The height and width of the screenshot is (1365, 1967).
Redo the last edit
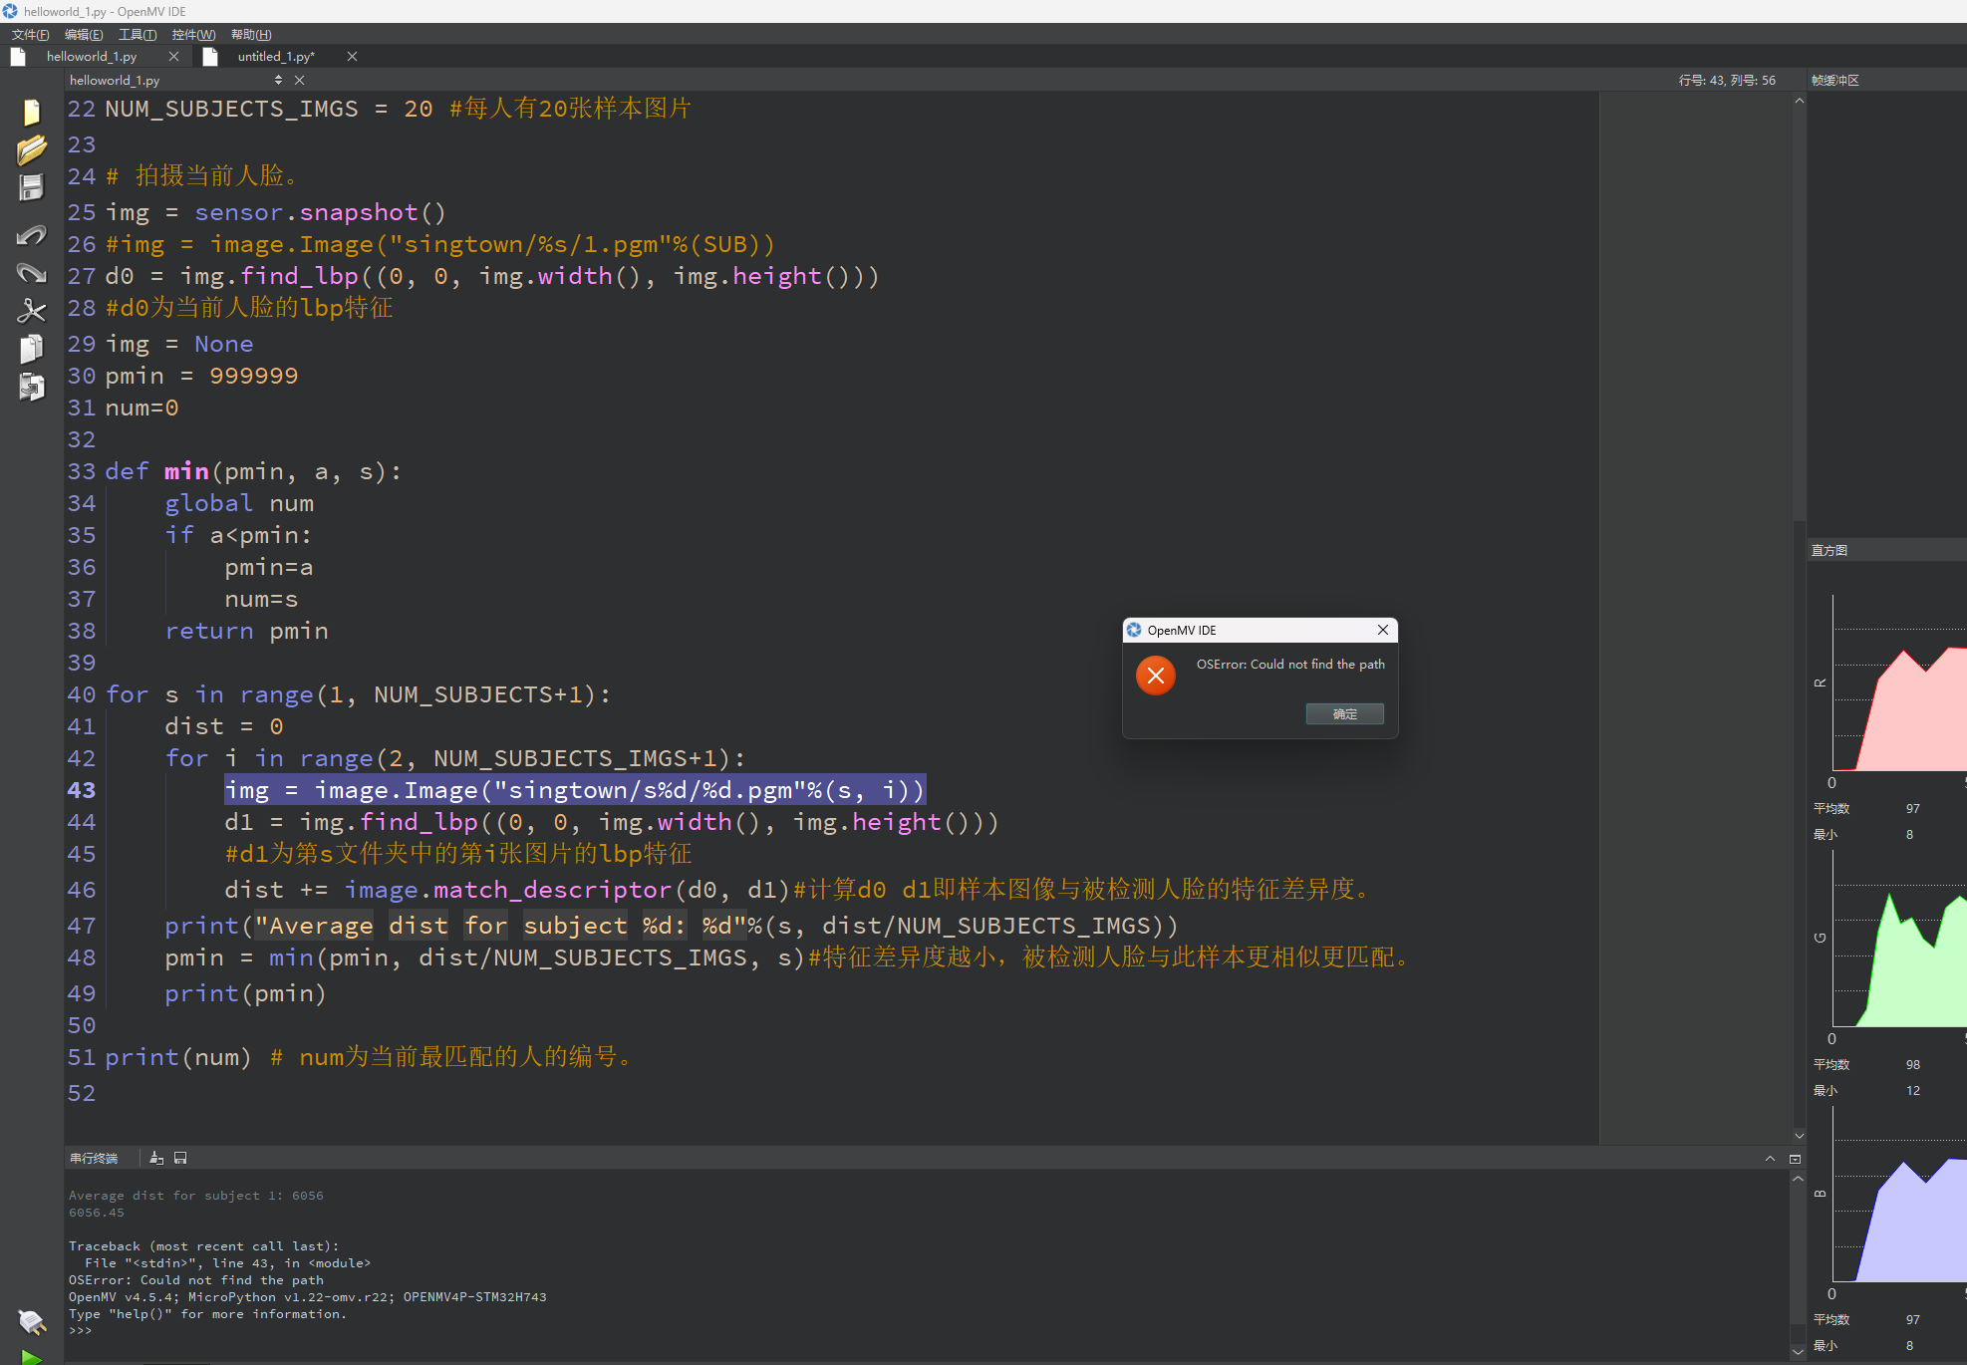pyautogui.click(x=32, y=273)
